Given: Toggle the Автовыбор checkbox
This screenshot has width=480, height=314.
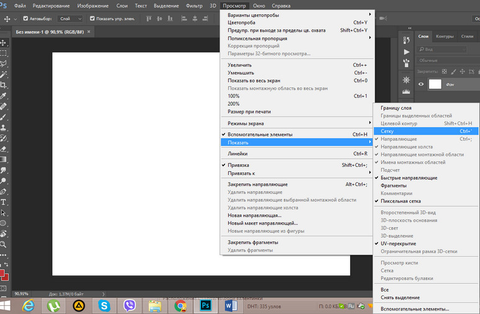Looking at the screenshot, I should [x=25, y=19].
